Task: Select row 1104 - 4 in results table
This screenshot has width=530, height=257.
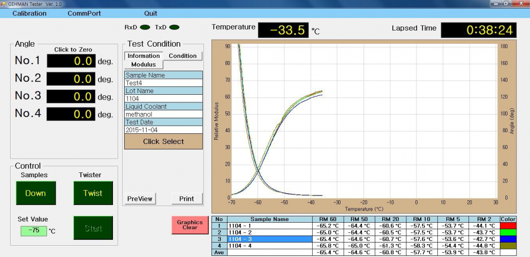Action: click(270, 246)
